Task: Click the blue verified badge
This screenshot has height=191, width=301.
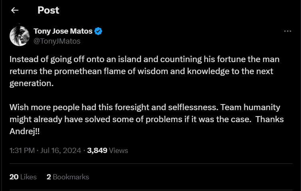Action: pyautogui.click(x=98, y=32)
